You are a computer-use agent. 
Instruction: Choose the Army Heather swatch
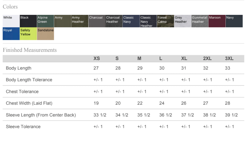tap(80, 21)
